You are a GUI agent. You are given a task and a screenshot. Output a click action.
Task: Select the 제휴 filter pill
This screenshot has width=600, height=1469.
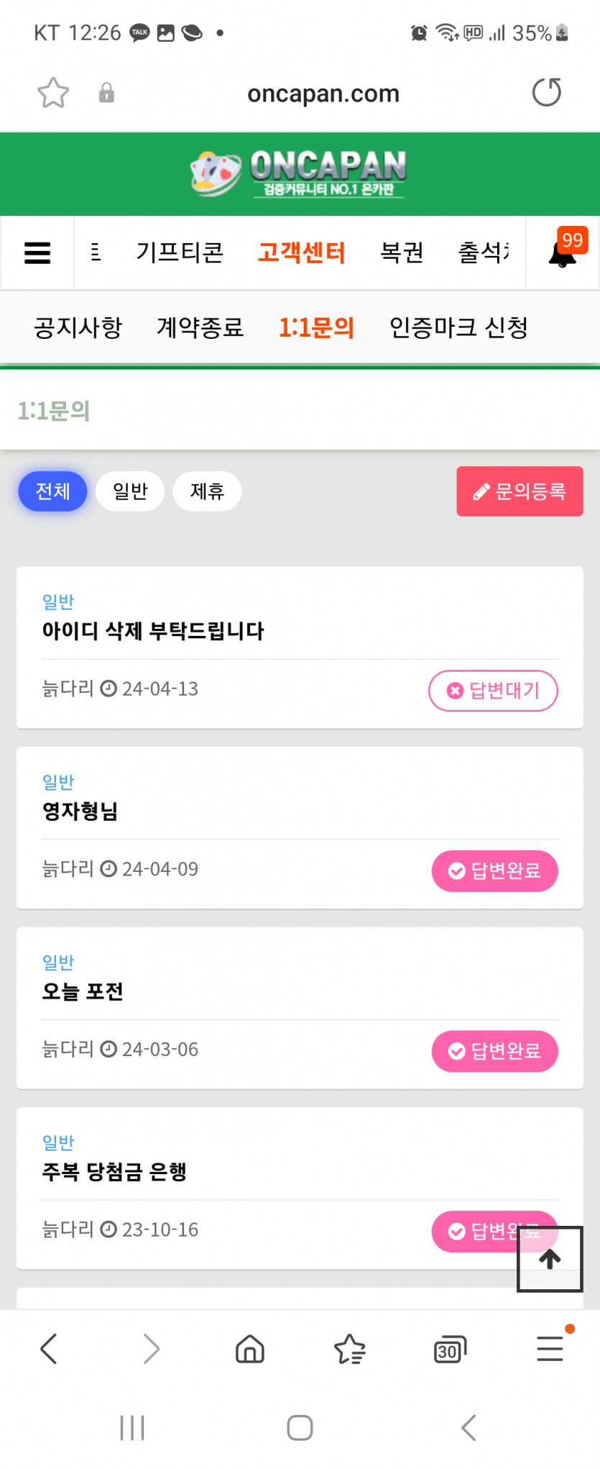(207, 491)
